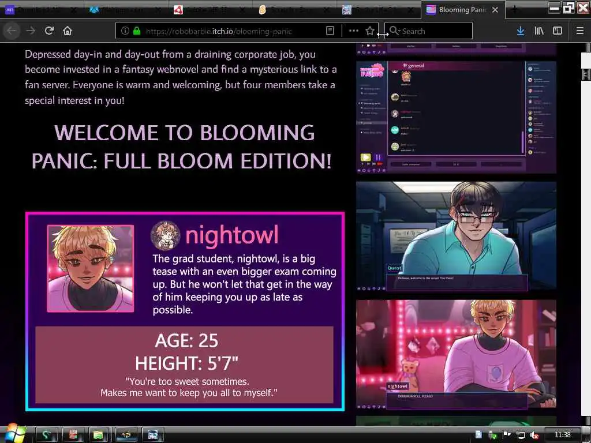591x443 pixels.
Task: Click the green secure connection padlock
Action: click(x=137, y=31)
